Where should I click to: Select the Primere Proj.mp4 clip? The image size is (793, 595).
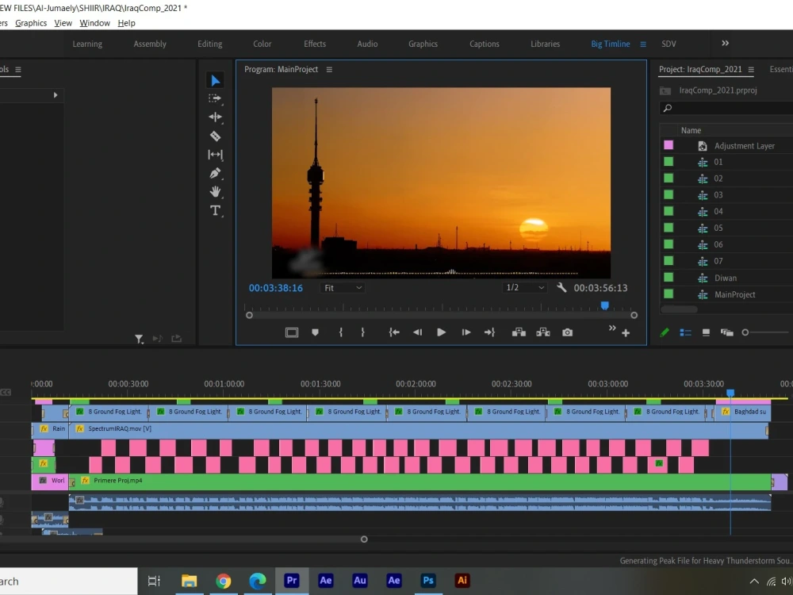[419, 482]
